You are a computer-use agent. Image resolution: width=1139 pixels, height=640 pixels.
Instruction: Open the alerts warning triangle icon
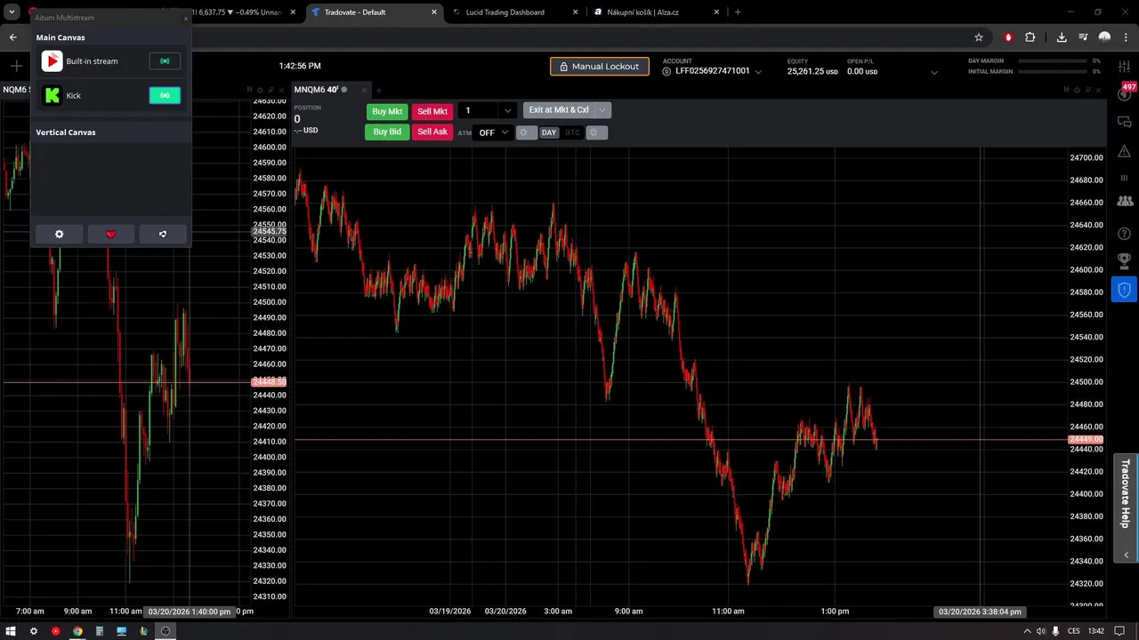1125,150
